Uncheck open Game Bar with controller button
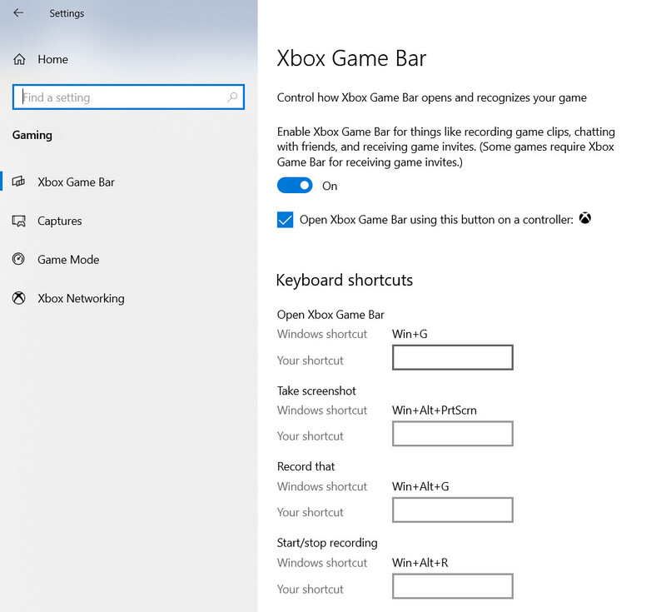The width and height of the screenshot is (666, 612). point(285,220)
